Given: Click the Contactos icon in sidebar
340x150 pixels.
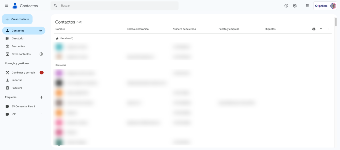Looking at the screenshot, I should [7, 31].
